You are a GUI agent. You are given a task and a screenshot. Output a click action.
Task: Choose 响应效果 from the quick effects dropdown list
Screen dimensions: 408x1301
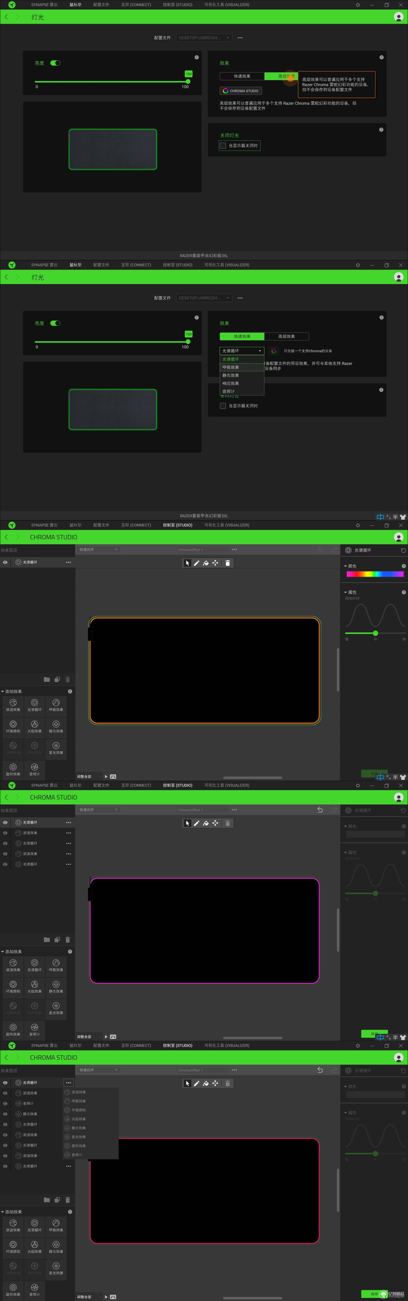tap(242, 384)
